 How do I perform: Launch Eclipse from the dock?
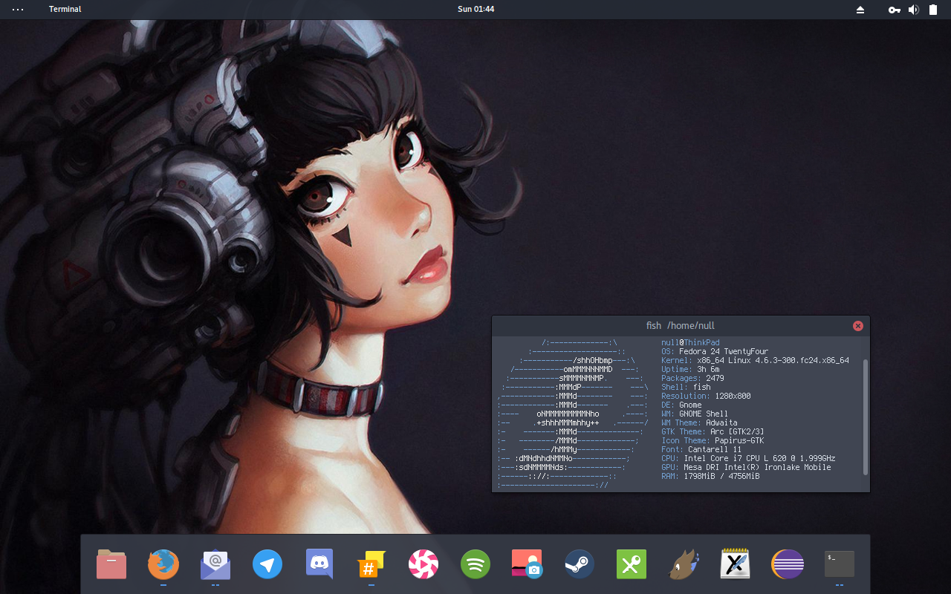(x=788, y=564)
